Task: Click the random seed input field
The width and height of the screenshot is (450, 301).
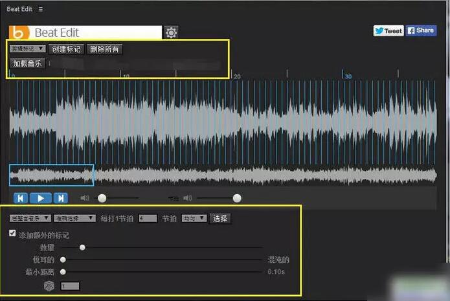Action: click(70, 286)
